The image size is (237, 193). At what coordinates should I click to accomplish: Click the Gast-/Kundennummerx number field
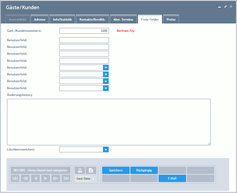(84, 31)
